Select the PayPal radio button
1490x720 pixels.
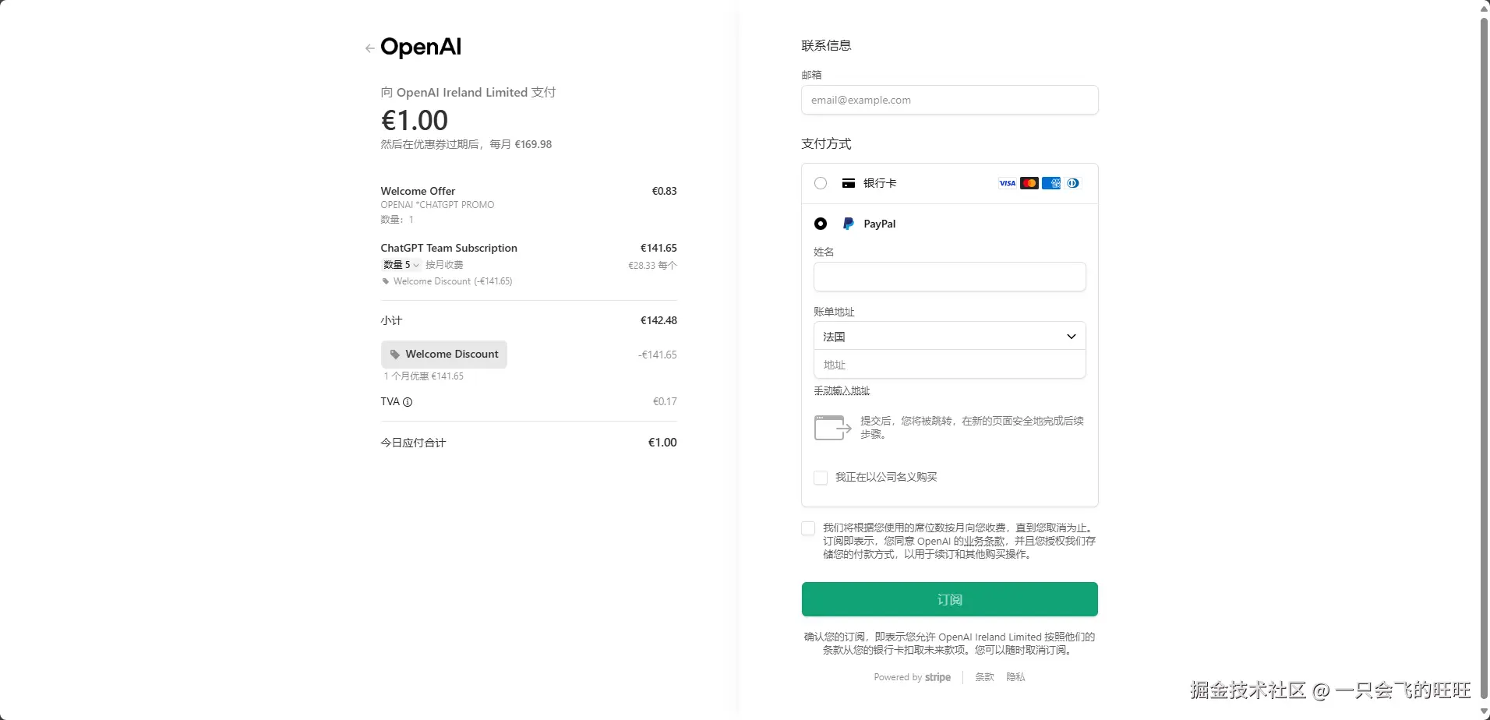[821, 224]
